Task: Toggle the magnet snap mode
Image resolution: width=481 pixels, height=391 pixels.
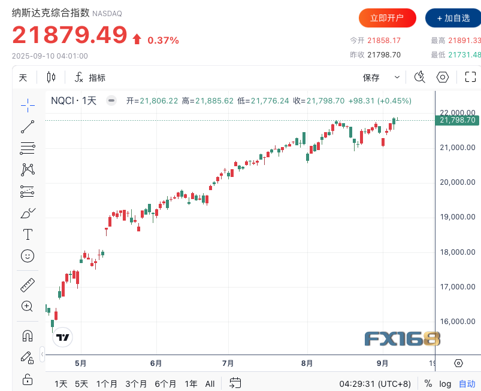Action: (x=28, y=335)
